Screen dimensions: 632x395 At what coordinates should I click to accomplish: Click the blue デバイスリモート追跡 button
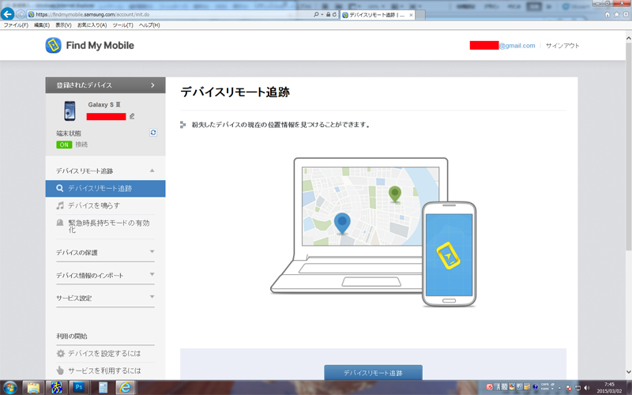[x=373, y=373]
